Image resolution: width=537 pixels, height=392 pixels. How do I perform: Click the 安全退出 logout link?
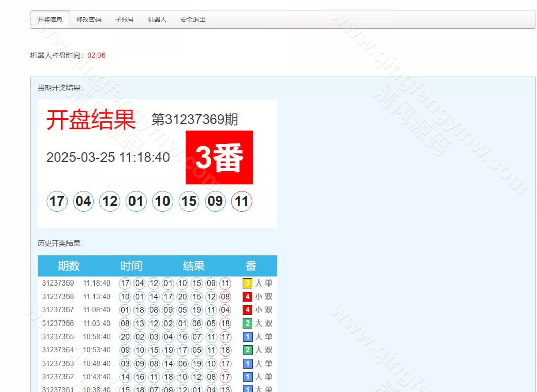(193, 20)
